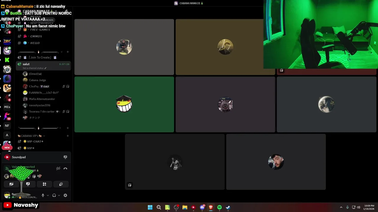The height and width of the screenshot is (212, 378).
Task: Click the user avatar in user panel
Action: pyautogui.click(x=7, y=195)
